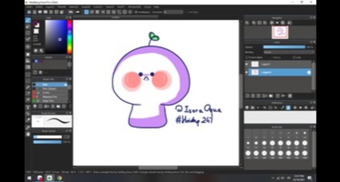Select the Bucket fill tool
The image size is (340, 182).
click(28, 61)
